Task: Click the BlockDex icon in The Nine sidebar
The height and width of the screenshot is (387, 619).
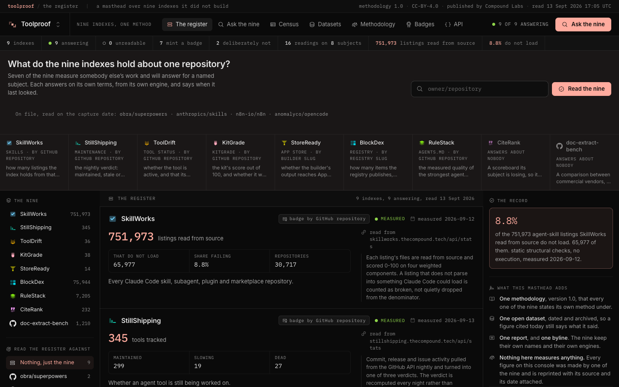Action: coord(13,282)
